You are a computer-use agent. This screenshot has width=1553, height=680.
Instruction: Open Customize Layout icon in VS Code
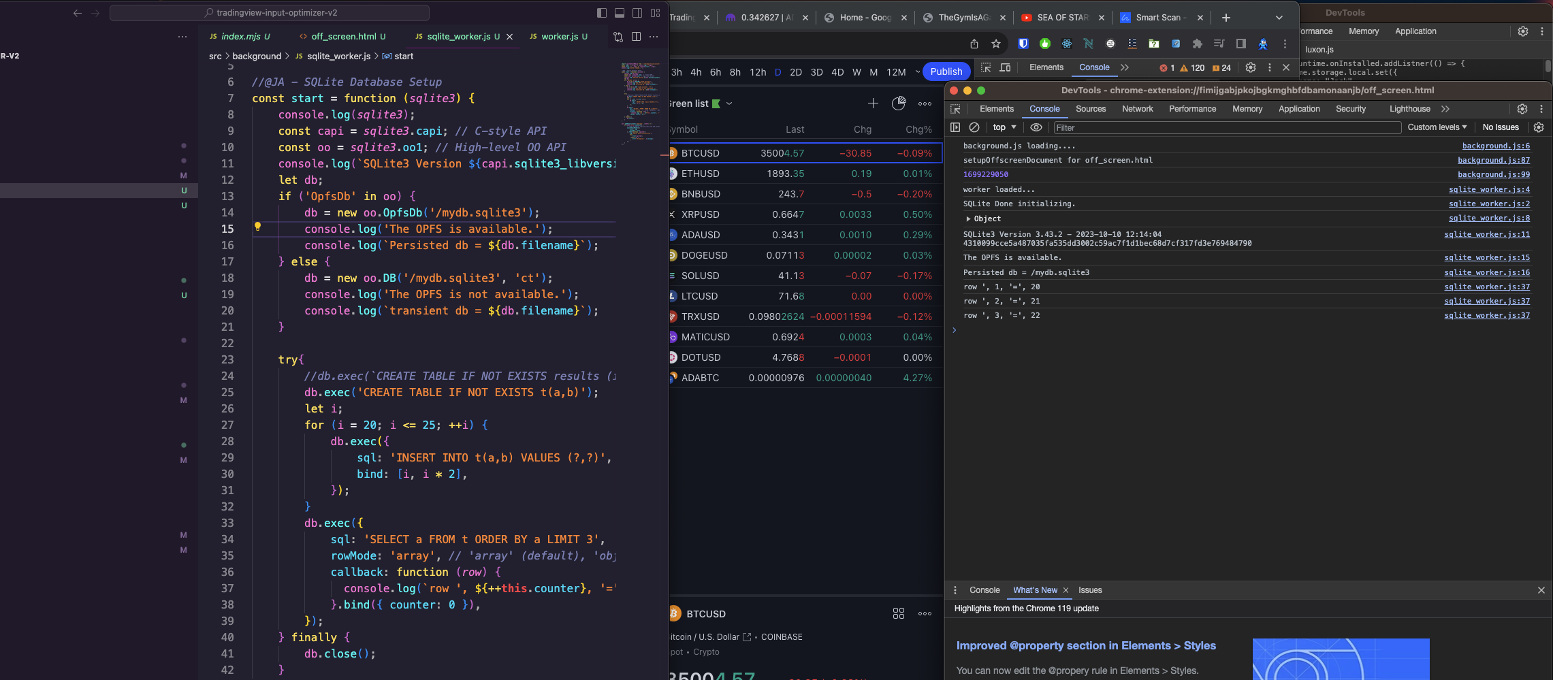(x=655, y=13)
